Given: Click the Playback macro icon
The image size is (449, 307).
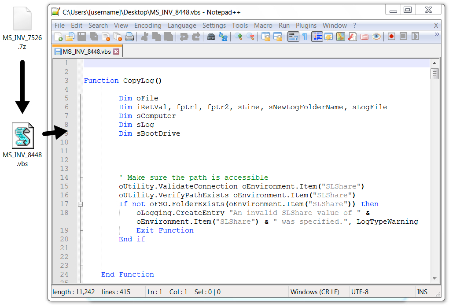Looking at the screenshot, I should point(415,37).
